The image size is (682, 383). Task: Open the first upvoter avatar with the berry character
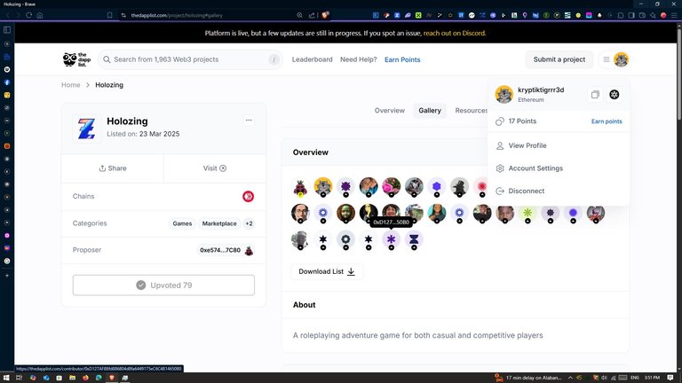point(300,187)
